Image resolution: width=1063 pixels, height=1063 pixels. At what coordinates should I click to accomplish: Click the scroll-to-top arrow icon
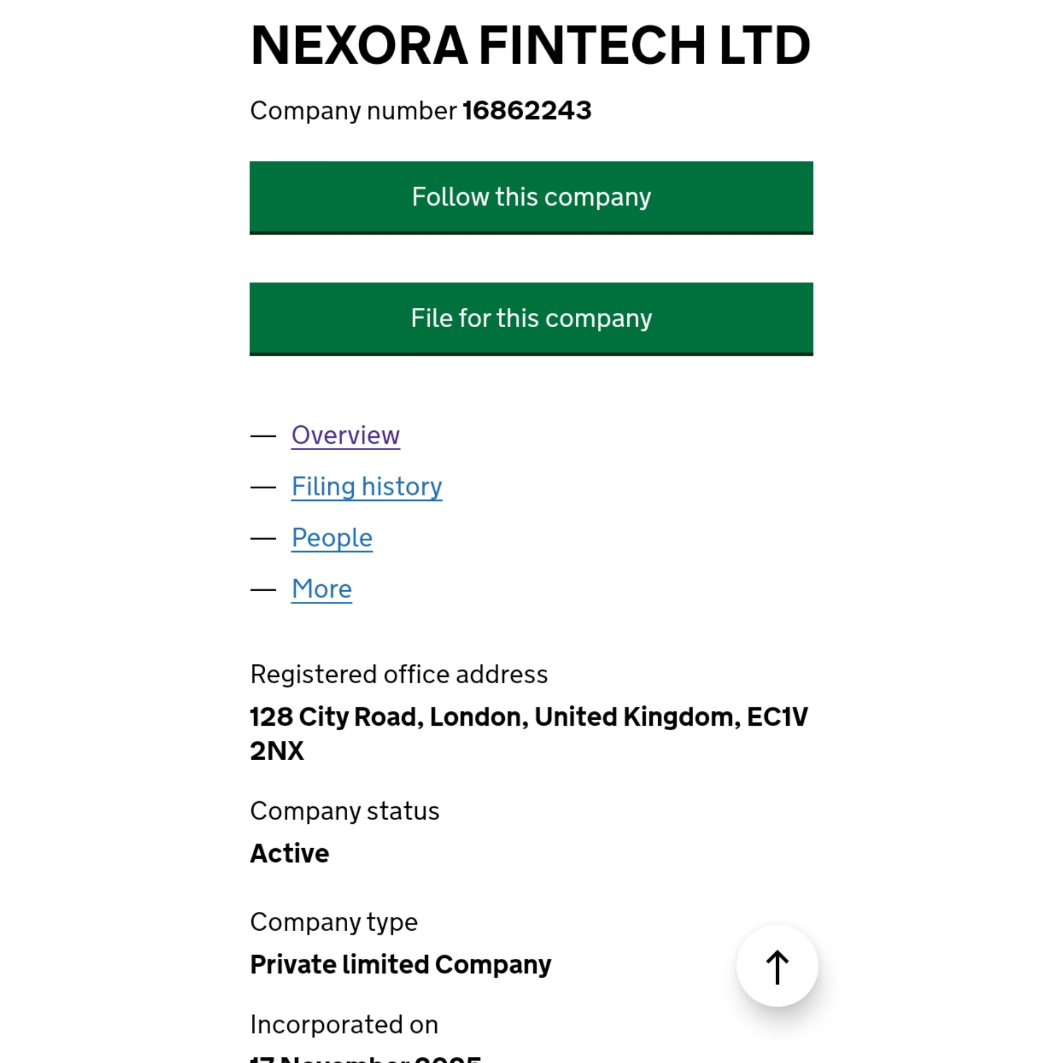coord(777,966)
